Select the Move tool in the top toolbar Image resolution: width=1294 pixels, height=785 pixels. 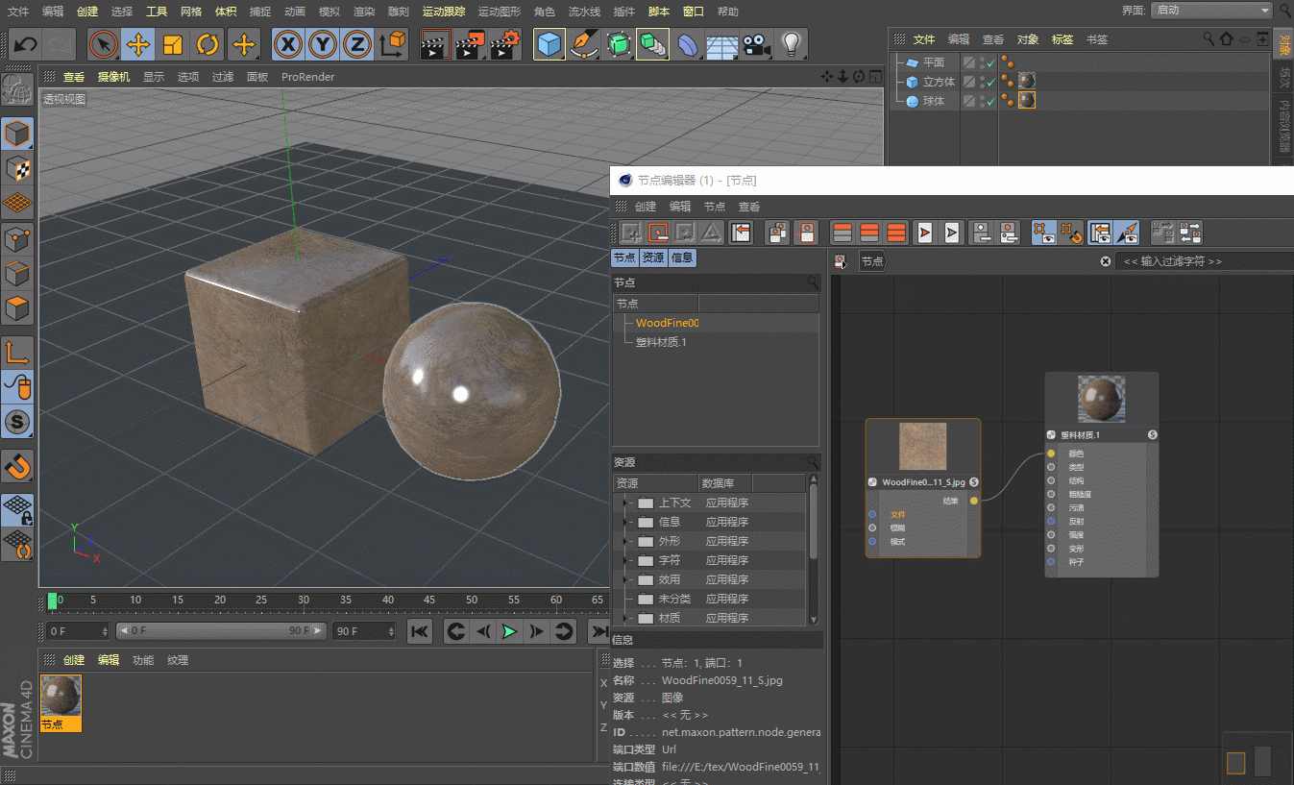coord(138,44)
